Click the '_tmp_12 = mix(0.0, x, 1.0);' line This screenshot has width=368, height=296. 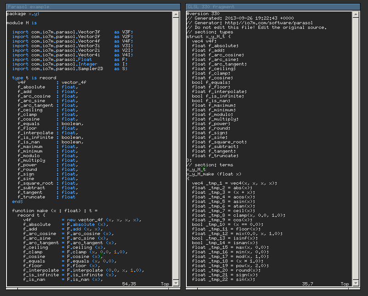pos(237,234)
